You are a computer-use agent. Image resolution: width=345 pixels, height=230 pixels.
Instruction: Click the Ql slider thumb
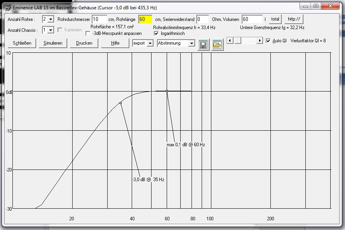(x=238, y=40)
